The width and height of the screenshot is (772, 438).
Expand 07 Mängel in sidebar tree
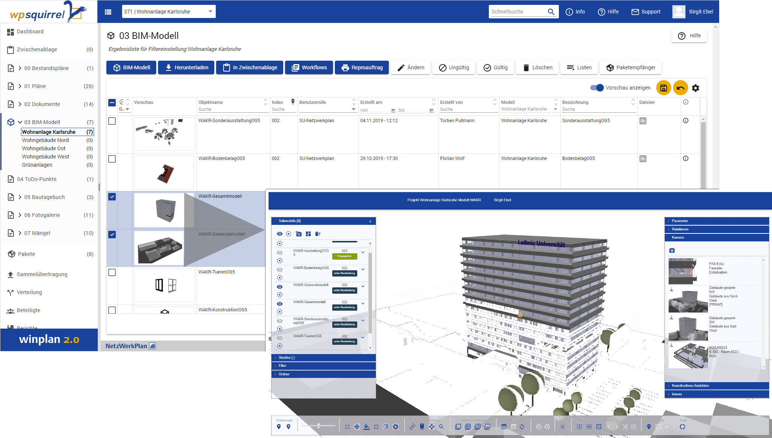tap(20, 233)
